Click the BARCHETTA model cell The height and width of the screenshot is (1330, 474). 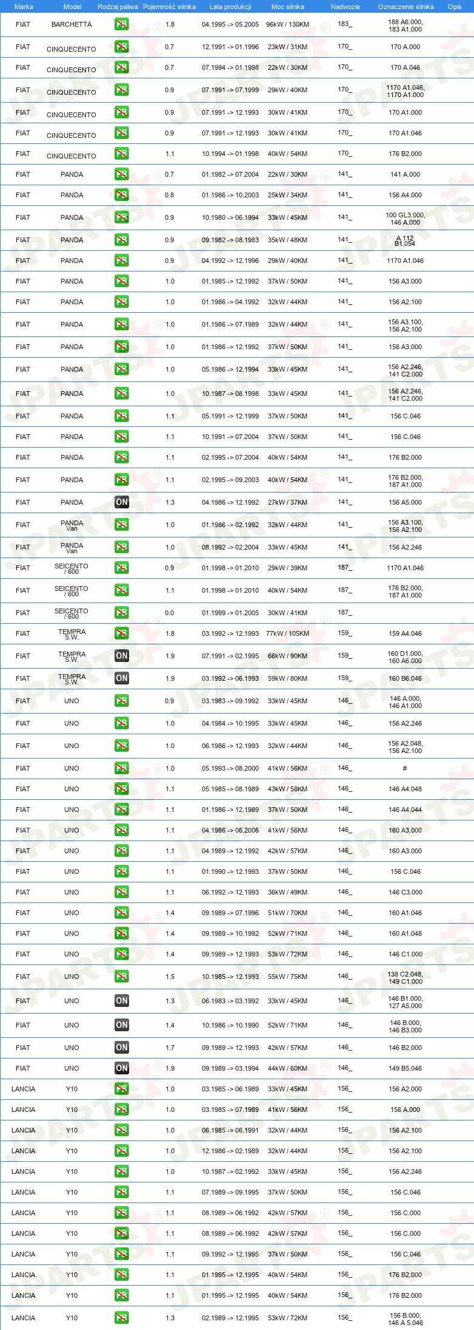[72, 24]
